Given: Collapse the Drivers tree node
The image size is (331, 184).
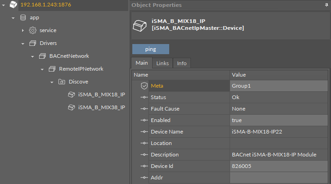Looking at the screenshot, I should [23, 43].
